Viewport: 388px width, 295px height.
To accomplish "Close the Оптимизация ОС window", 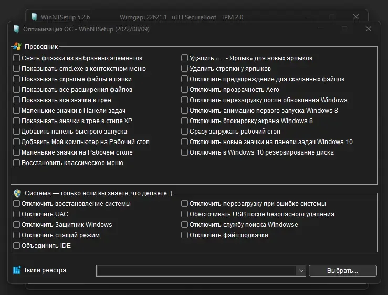I will [x=369, y=29].
